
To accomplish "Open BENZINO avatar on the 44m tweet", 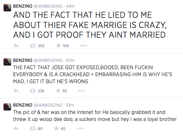I will [7, 8].
